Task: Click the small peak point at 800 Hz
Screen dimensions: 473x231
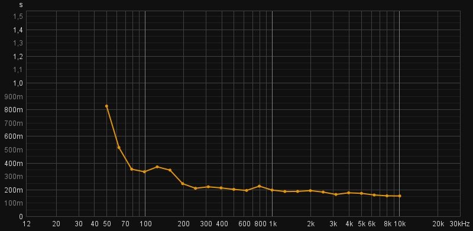Action: tap(260, 186)
